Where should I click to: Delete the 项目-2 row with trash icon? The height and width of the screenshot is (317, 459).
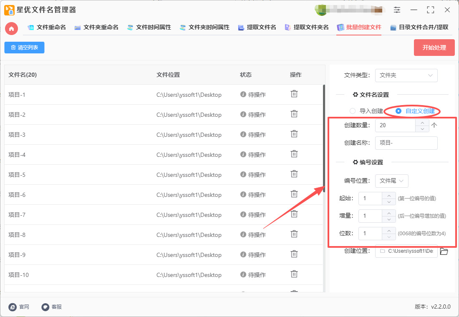(294, 114)
